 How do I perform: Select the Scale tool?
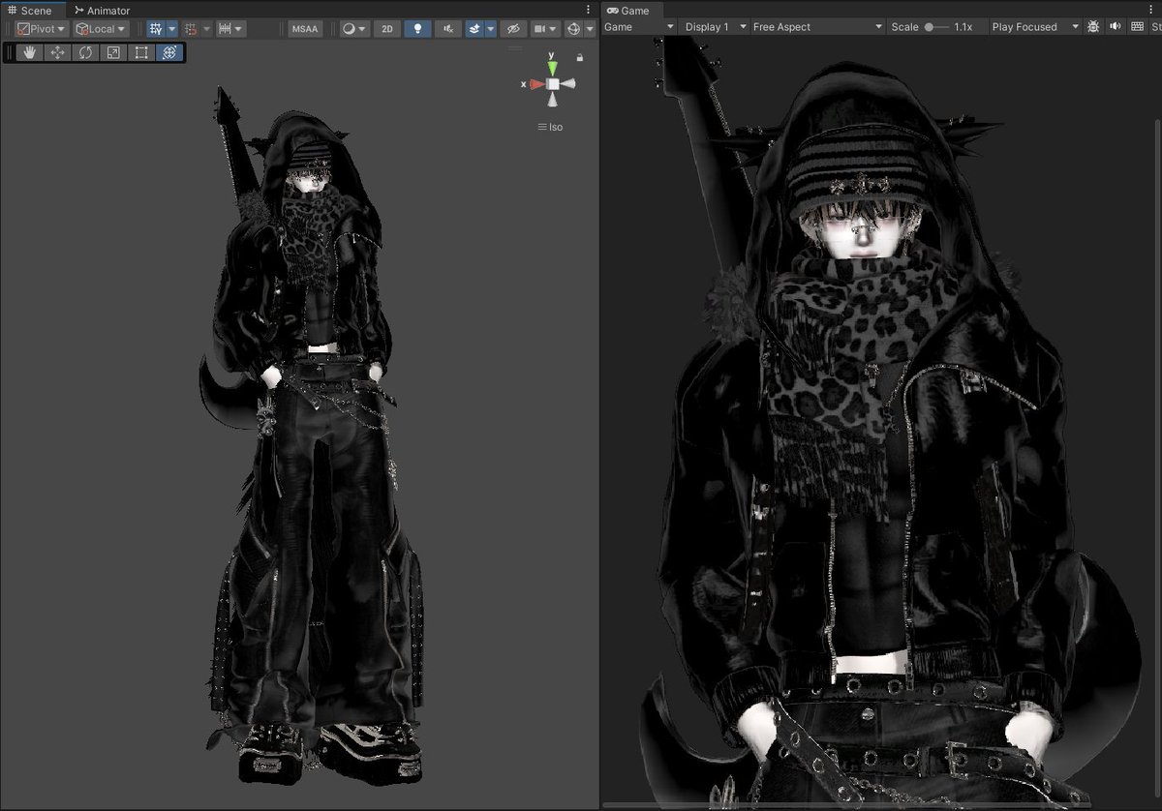pyautogui.click(x=114, y=52)
